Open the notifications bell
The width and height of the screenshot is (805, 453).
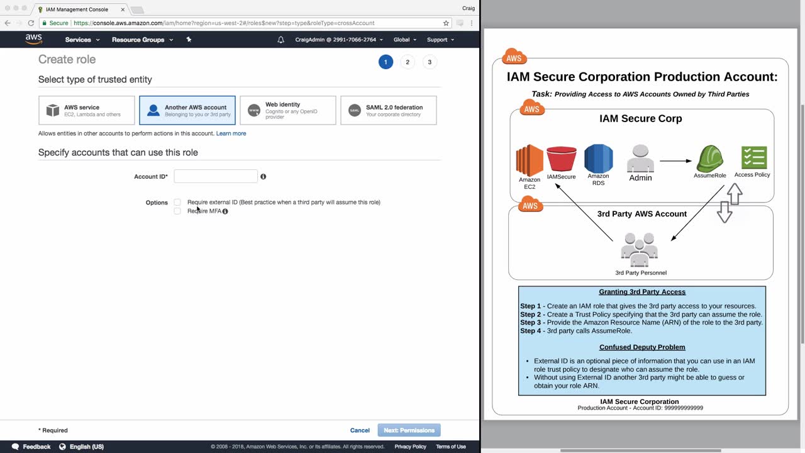coord(281,40)
